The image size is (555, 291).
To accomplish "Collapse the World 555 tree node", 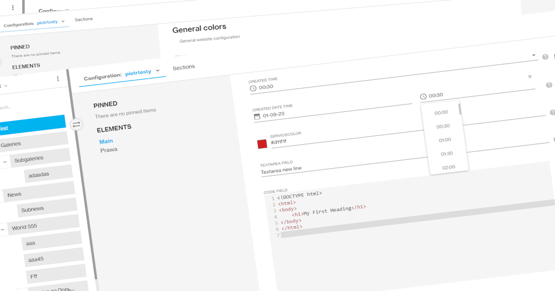I will [x=3, y=229].
